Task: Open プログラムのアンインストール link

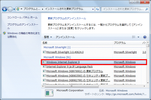Action: (23, 26)
